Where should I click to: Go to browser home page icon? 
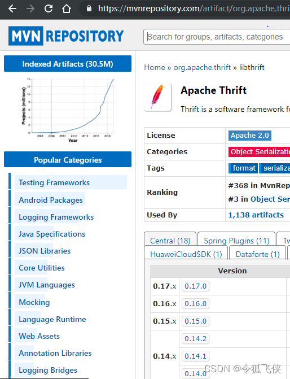[67, 8]
